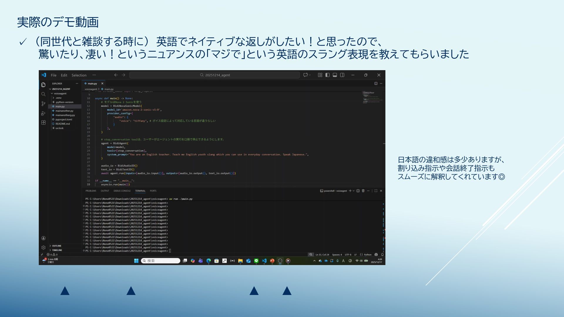Kill terminal using the trash icon
The height and width of the screenshot is (317, 564).
click(363, 191)
